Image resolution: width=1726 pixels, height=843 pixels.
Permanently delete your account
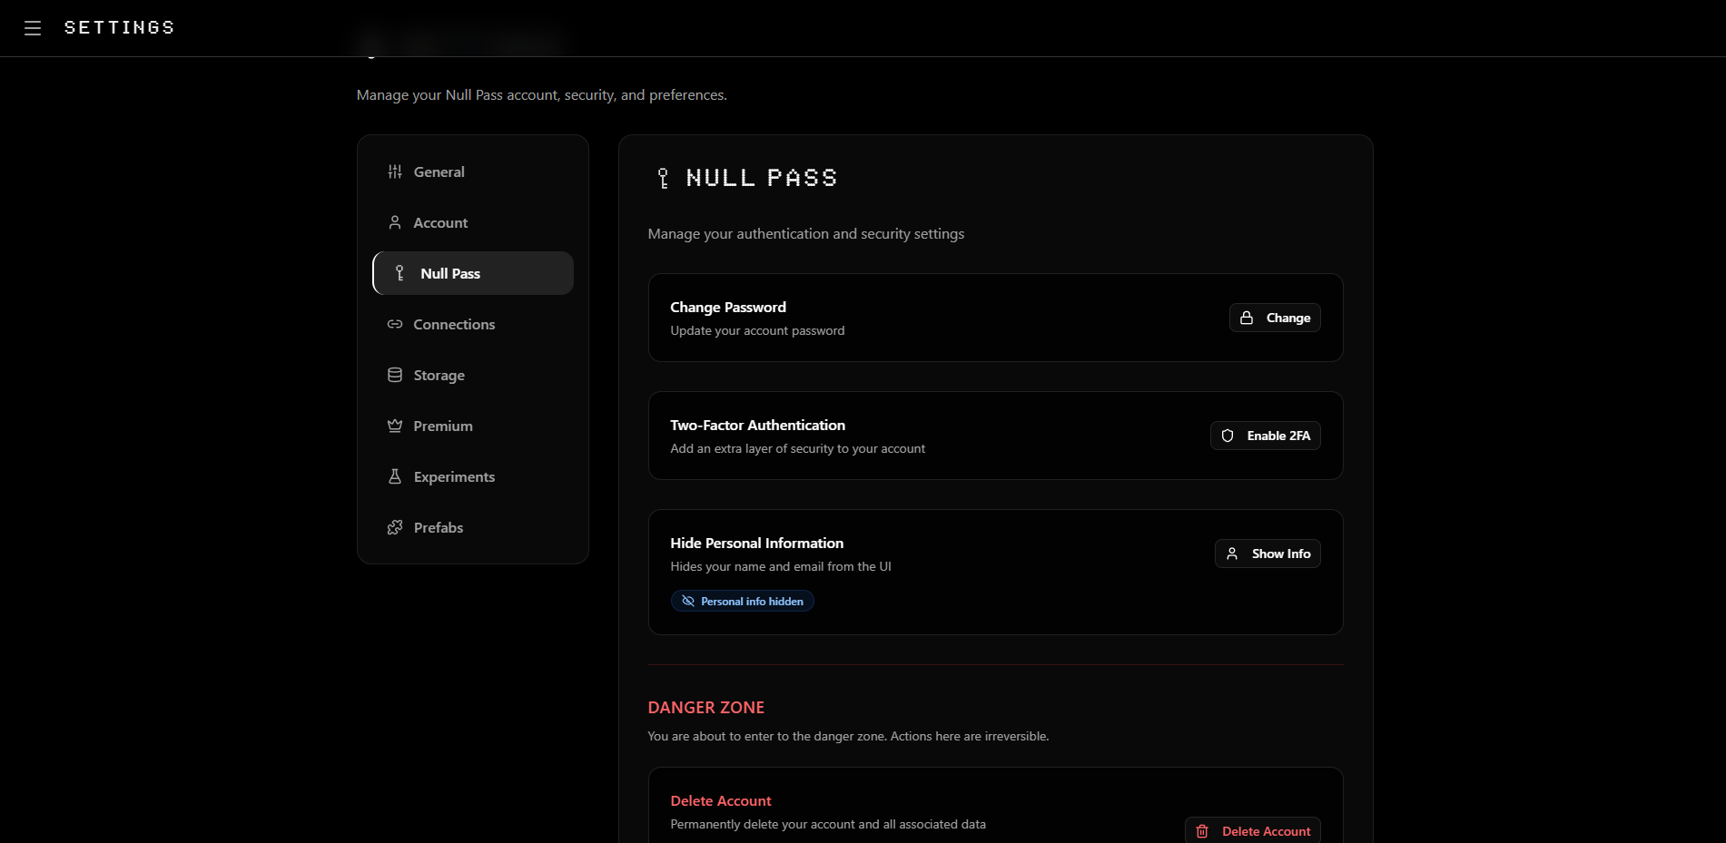point(1253,831)
